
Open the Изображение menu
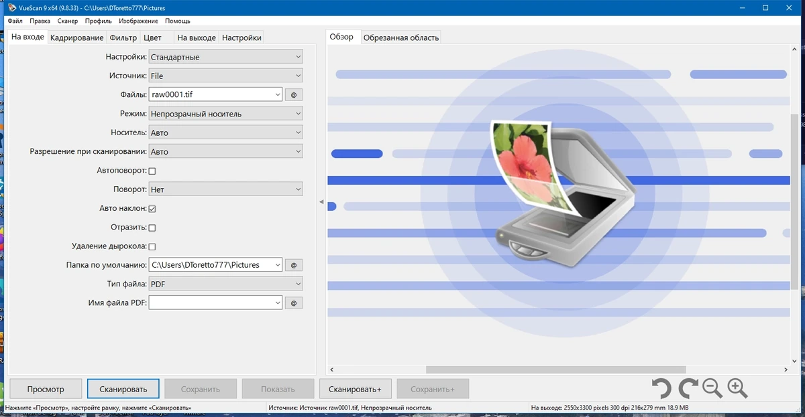click(139, 21)
